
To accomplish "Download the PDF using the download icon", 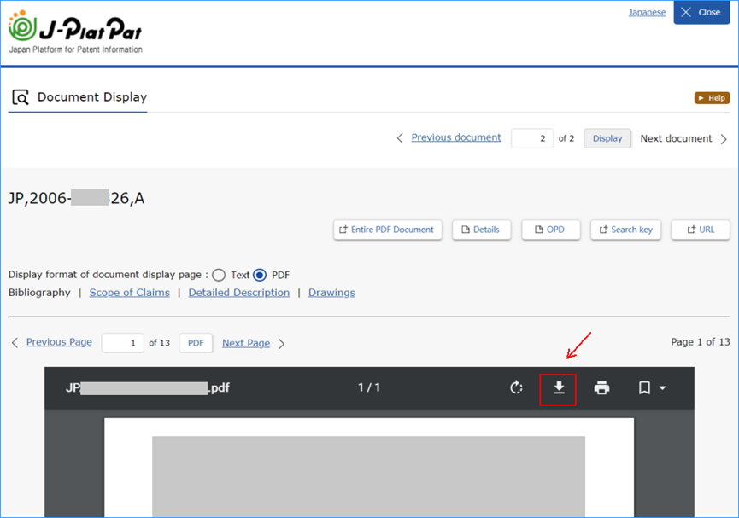I will pyautogui.click(x=559, y=388).
